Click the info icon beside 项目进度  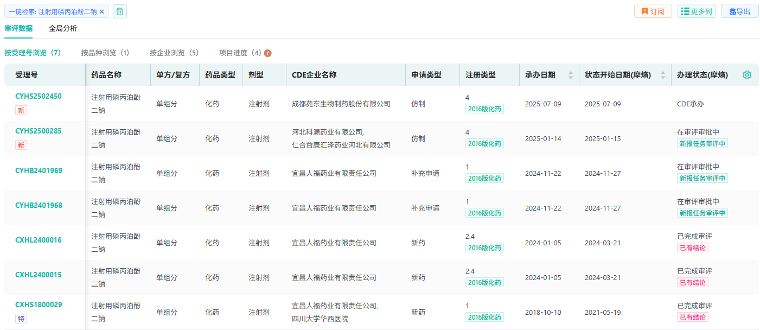click(x=267, y=53)
